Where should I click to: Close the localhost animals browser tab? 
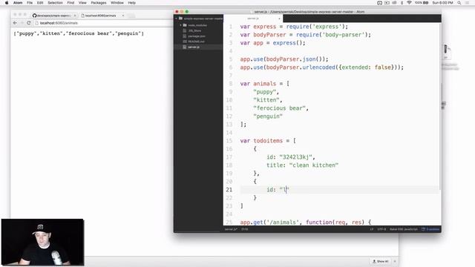pos(123,16)
